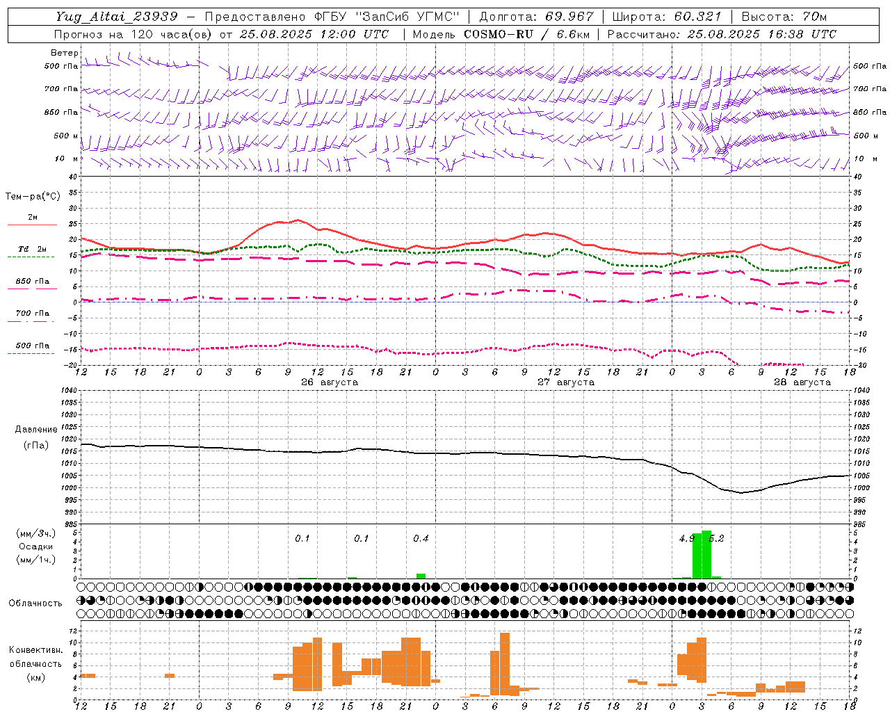Click the computed time '25.08.2025 16:38 UTC'

pyautogui.click(x=761, y=34)
